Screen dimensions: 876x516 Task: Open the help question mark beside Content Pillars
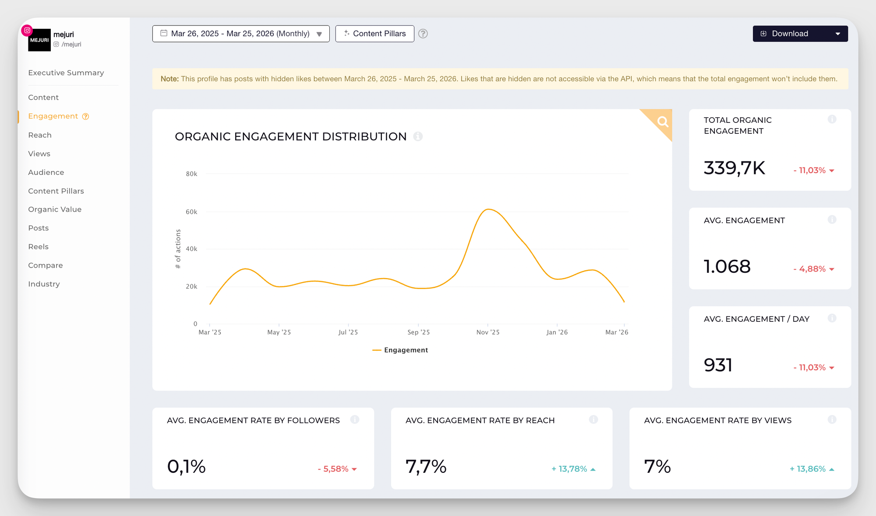(x=423, y=34)
